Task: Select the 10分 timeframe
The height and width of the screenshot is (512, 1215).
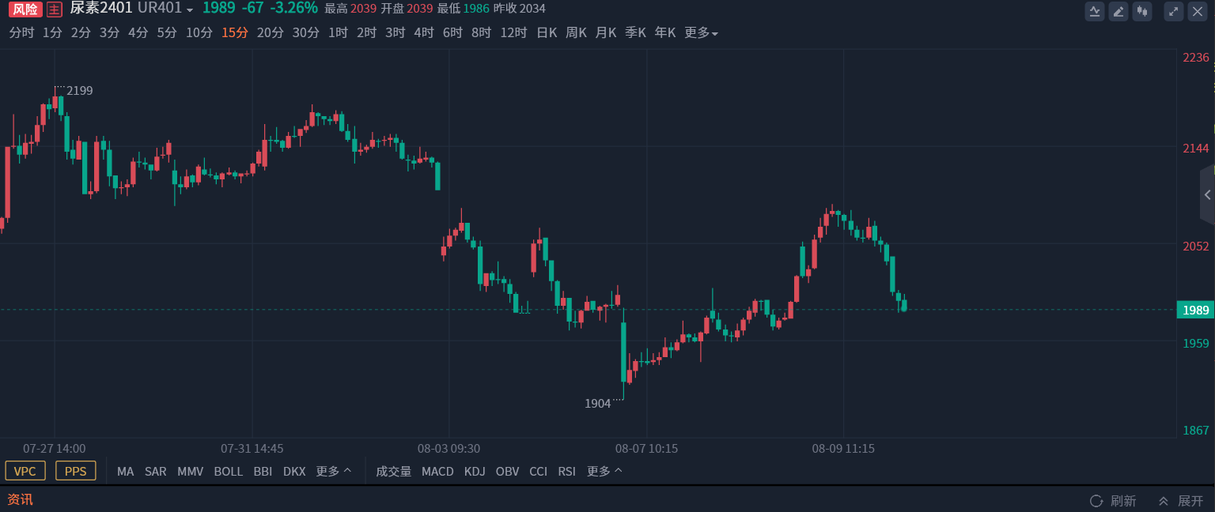Action: [199, 33]
